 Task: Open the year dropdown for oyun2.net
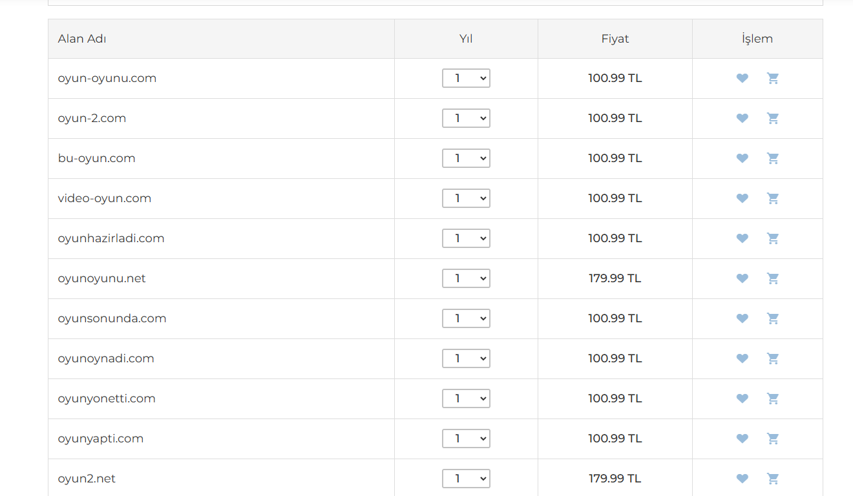point(466,479)
